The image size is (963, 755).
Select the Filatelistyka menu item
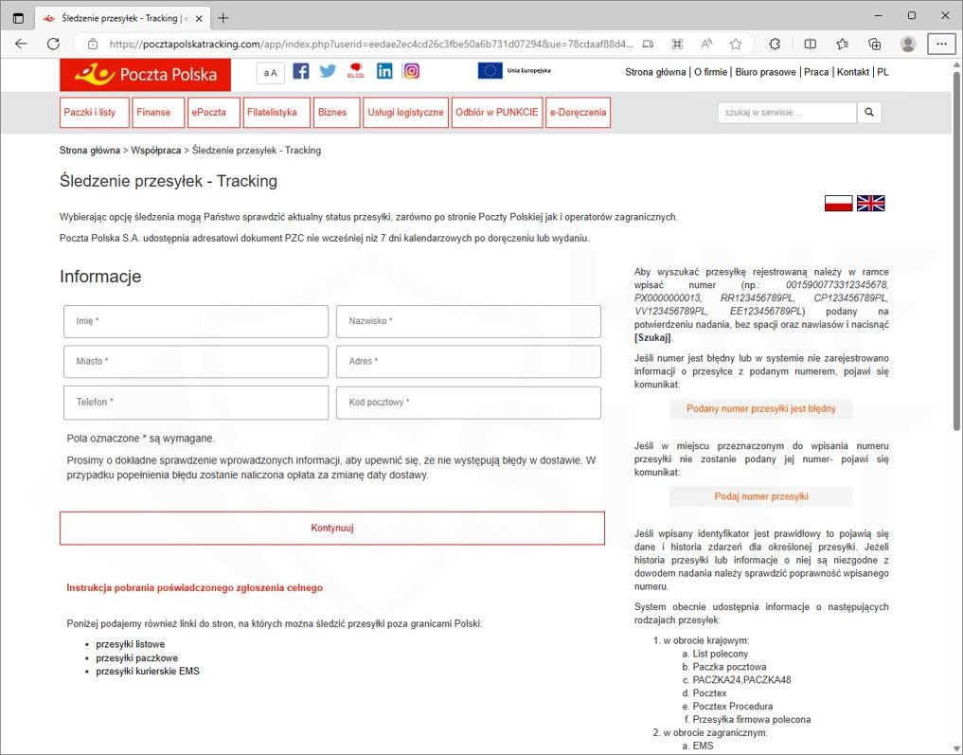(276, 113)
